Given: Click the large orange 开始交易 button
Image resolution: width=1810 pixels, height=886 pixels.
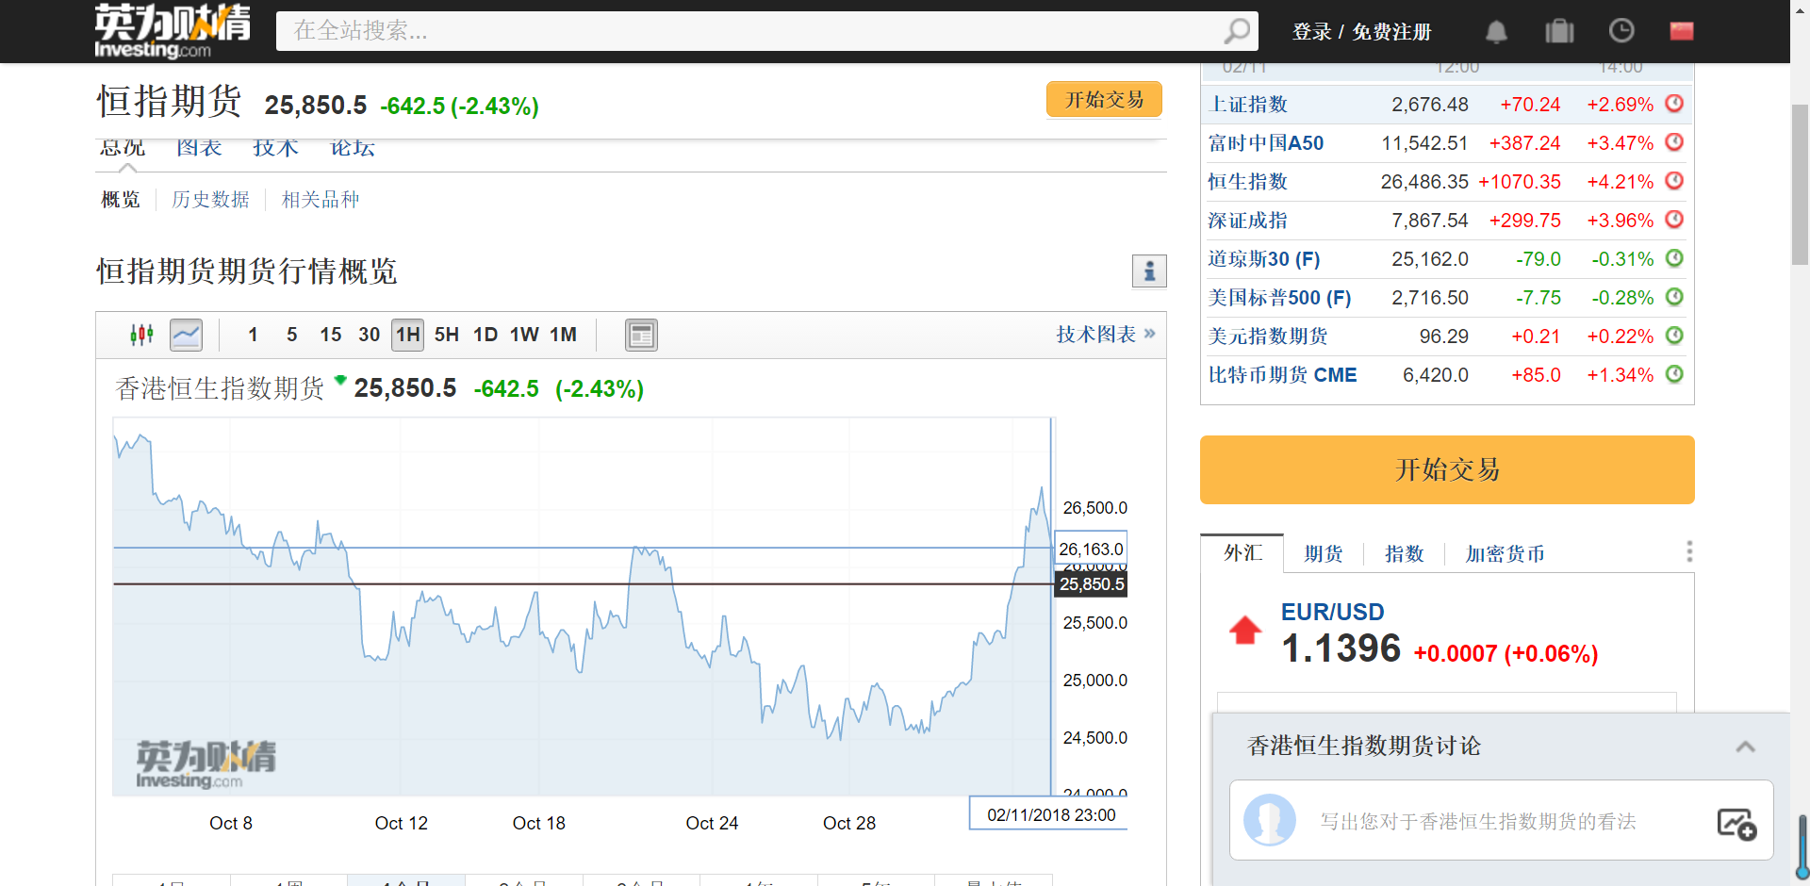Looking at the screenshot, I should tap(1447, 469).
